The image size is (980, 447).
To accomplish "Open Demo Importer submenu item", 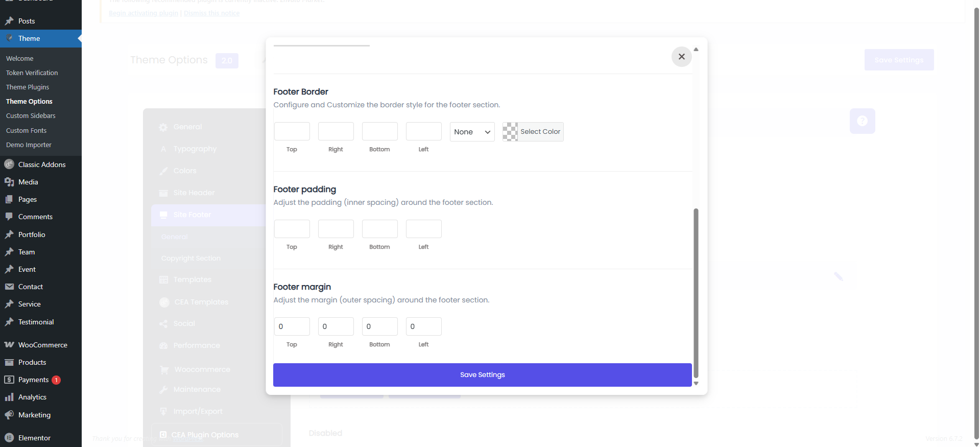I will coord(29,145).
